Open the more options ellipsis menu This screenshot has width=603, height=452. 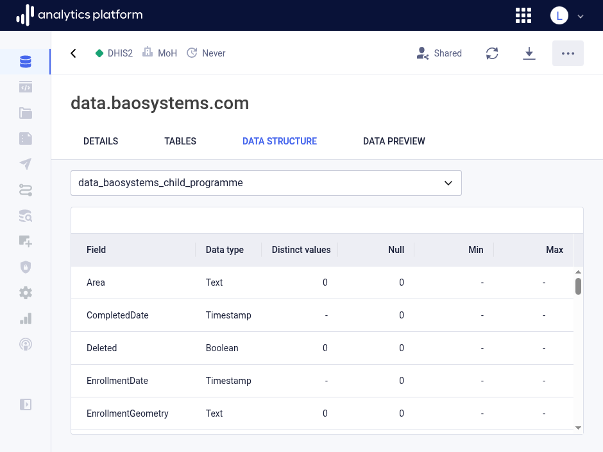click(x=568, y=53)
